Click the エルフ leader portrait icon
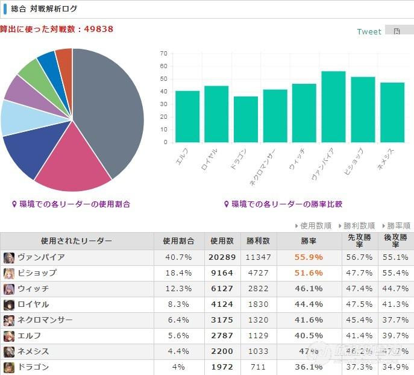The height and width of the screenshot is (375, 414). 9,336
